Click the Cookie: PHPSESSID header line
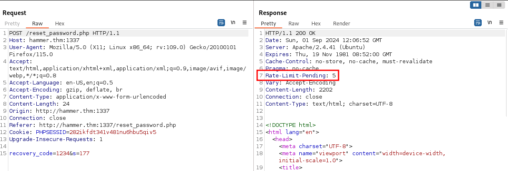Viewport: 508px width, 171px height. pyautogui.click(x=83, y=132)
